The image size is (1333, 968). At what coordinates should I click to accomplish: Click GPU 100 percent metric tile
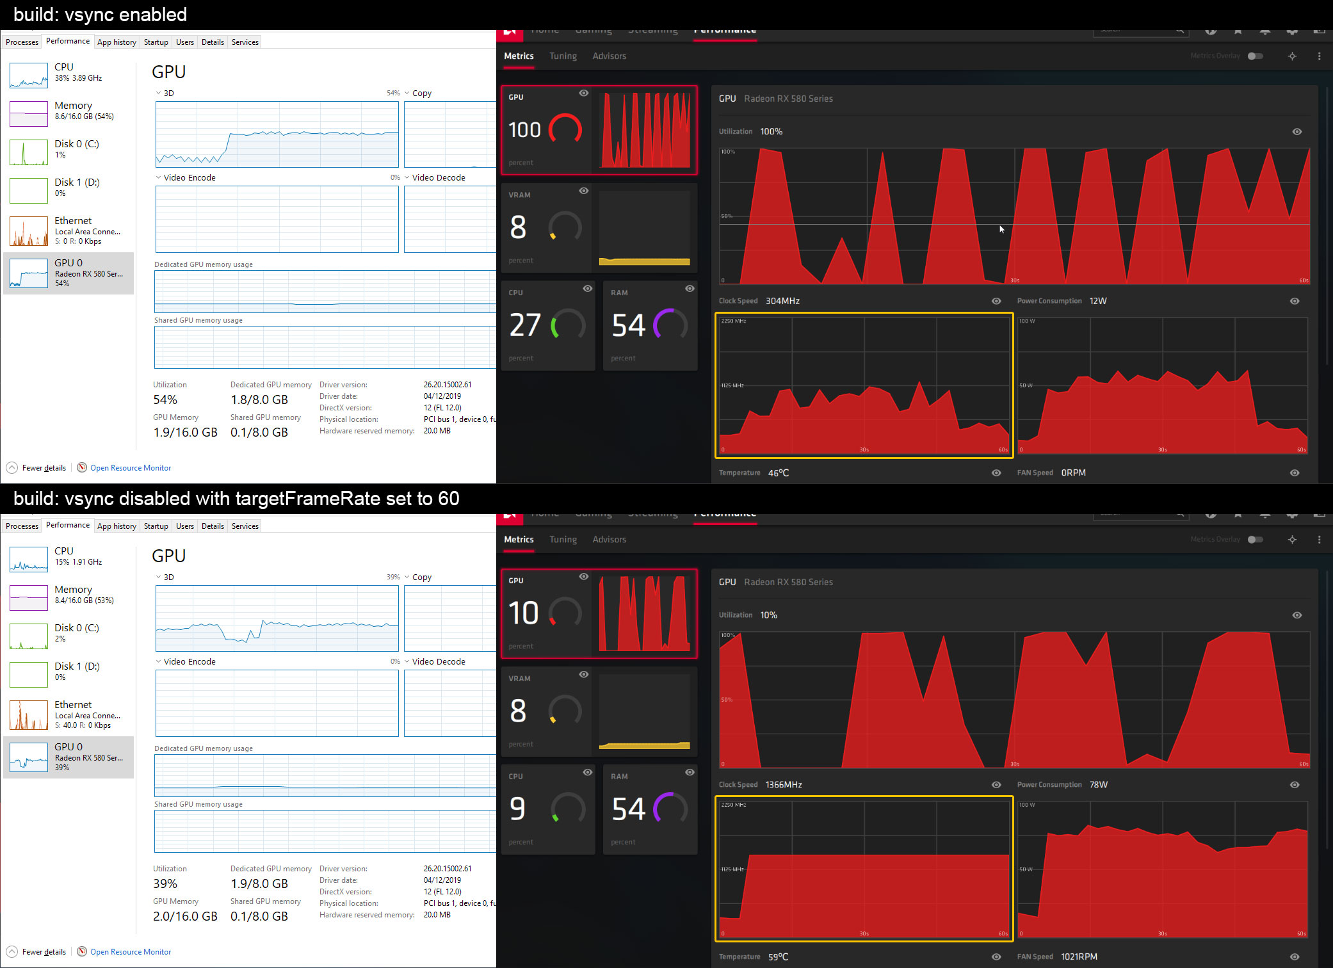(599, 130)
